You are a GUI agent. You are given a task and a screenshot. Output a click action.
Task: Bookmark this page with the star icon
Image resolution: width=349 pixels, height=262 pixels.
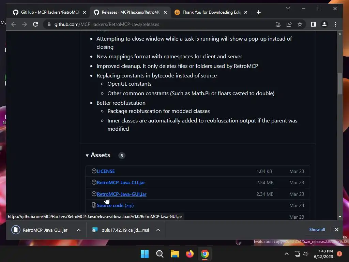tap(300, 24)
